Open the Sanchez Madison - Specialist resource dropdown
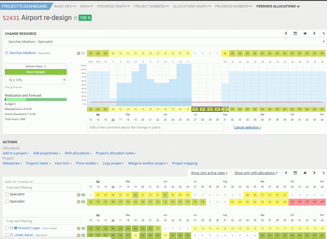 tap(165, 42)
